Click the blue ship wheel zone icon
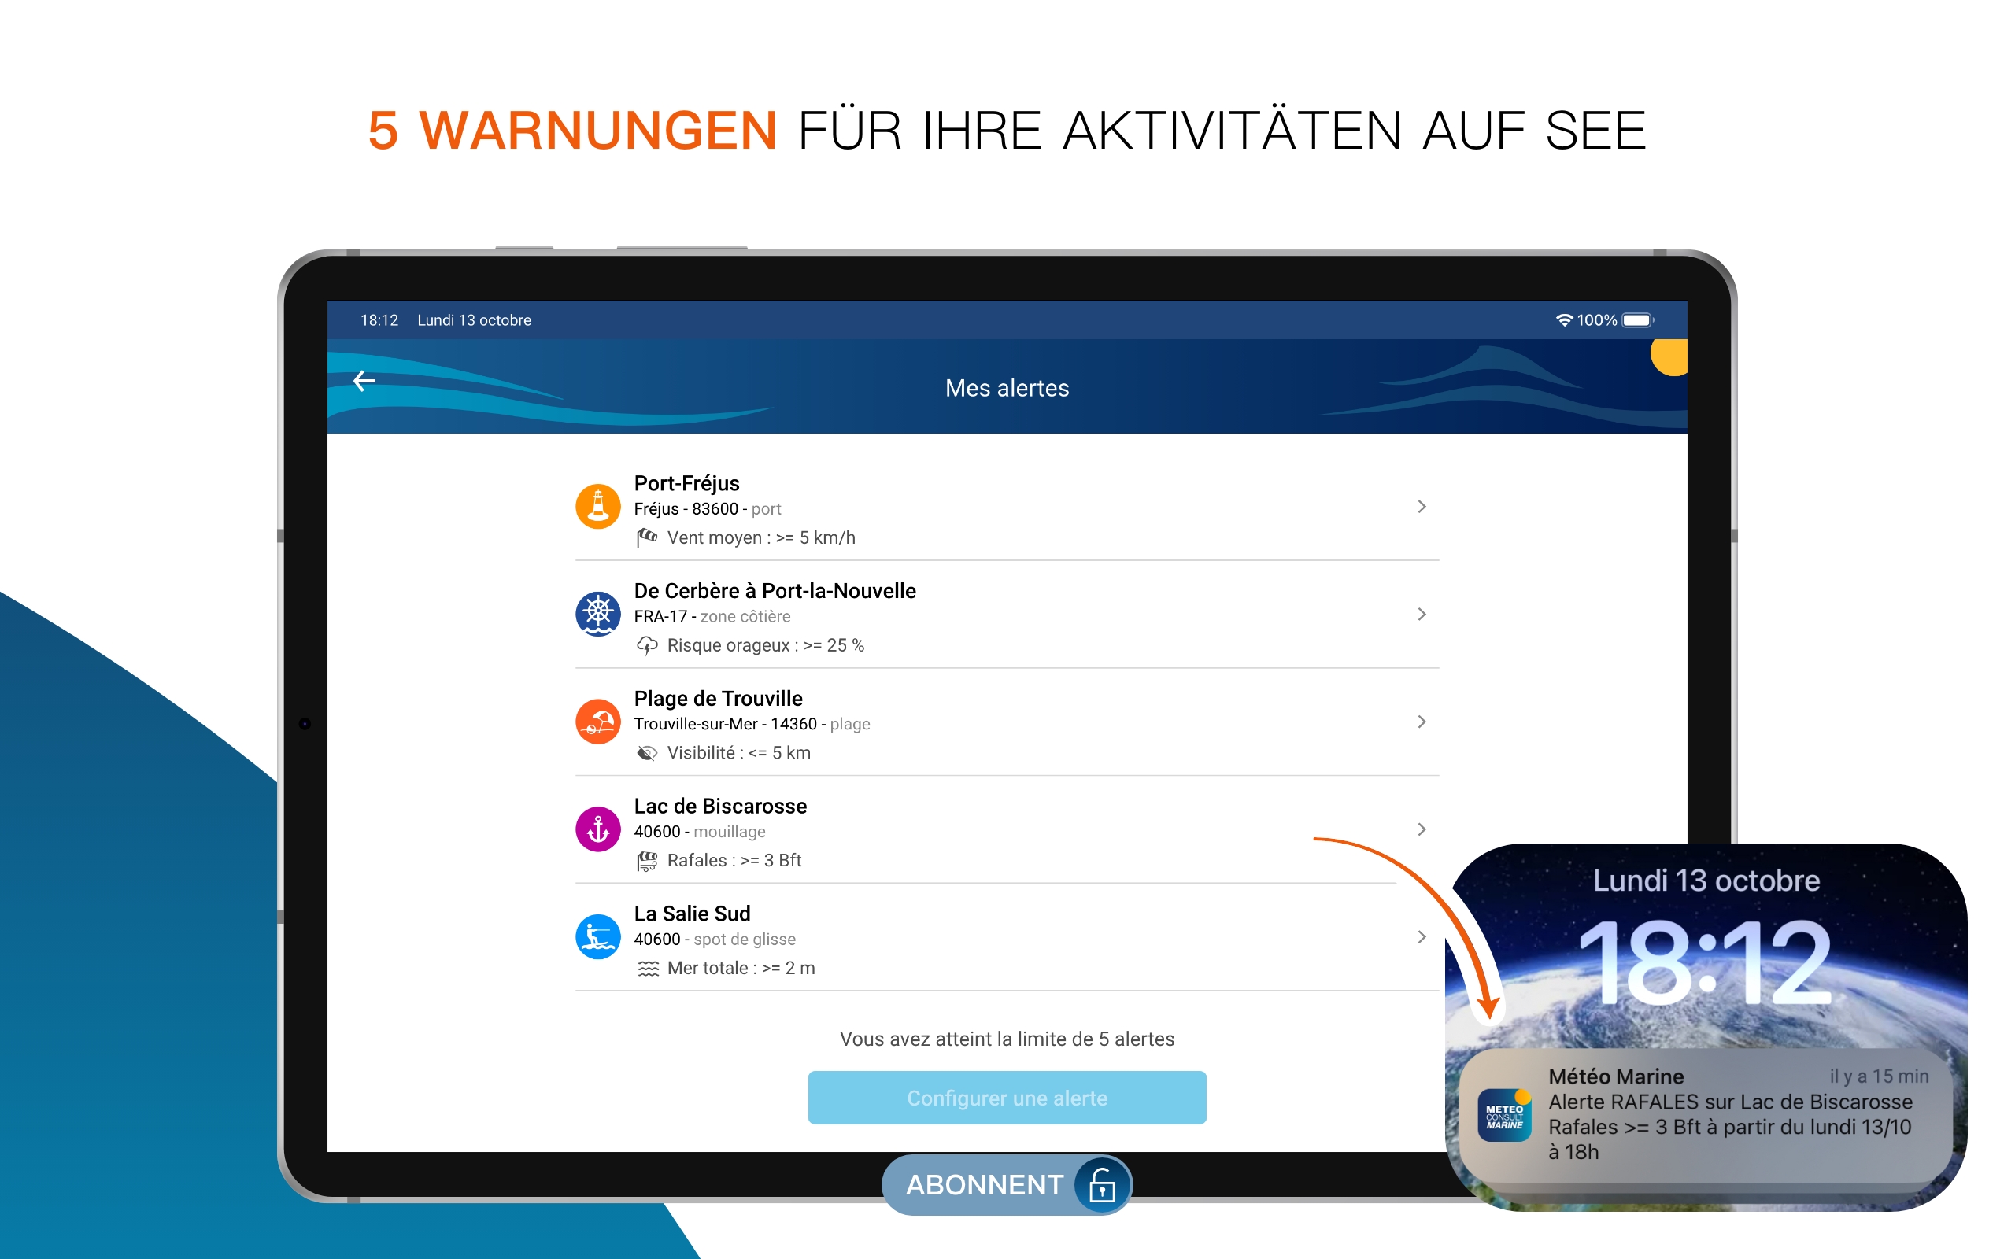Screen dimensions: 2015x1259 tap(598, 614)
